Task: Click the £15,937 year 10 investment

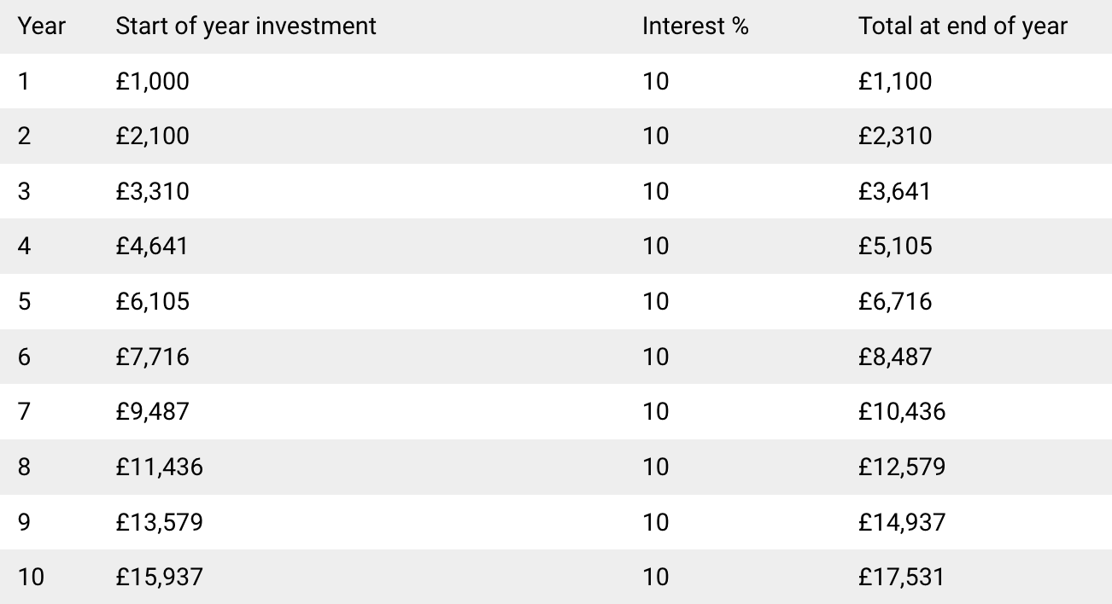Action: click(x=160, y=577)
